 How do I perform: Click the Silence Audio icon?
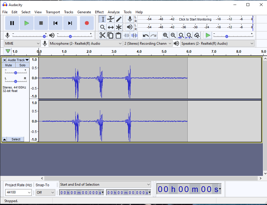[x=135, y=35]
